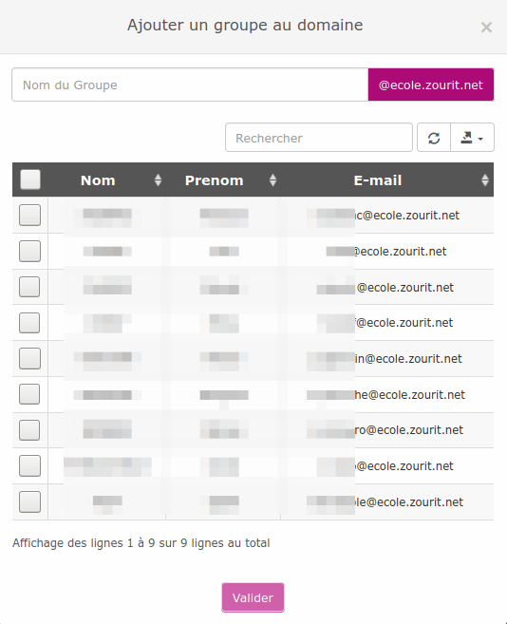Check the second row's checkbox
Screen dimensions: 507x624
click(29, 251)
